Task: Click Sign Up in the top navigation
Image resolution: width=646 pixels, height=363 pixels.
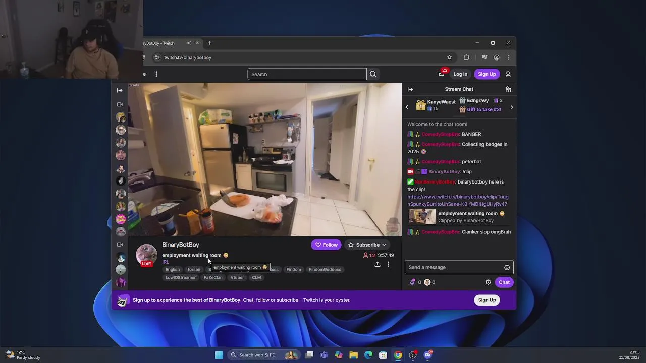Action: click(x=487, y=74)
